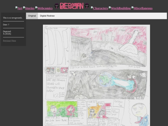Click the mascot icon left of the logo
This screenshot has height=126, width=168.
57,6
